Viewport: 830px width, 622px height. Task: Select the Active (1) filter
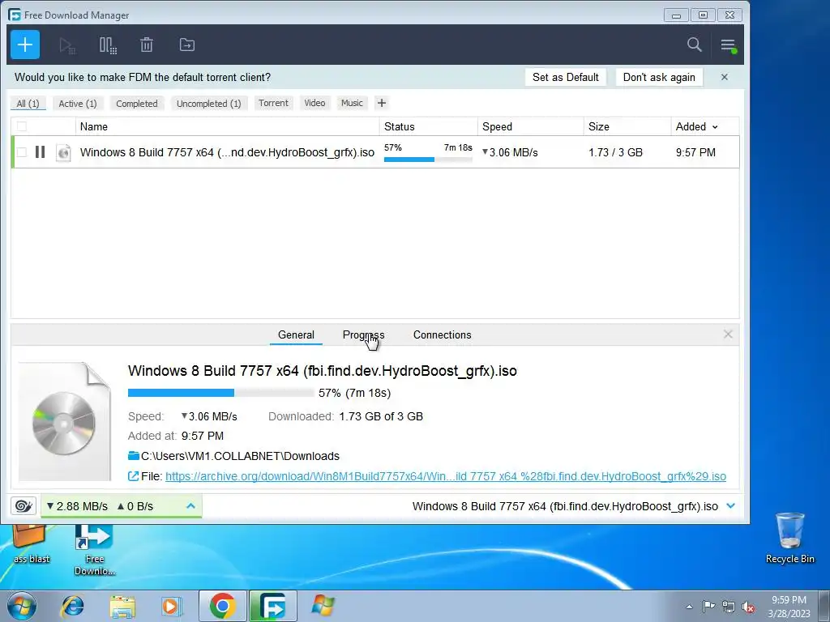(x=78, y=104)
